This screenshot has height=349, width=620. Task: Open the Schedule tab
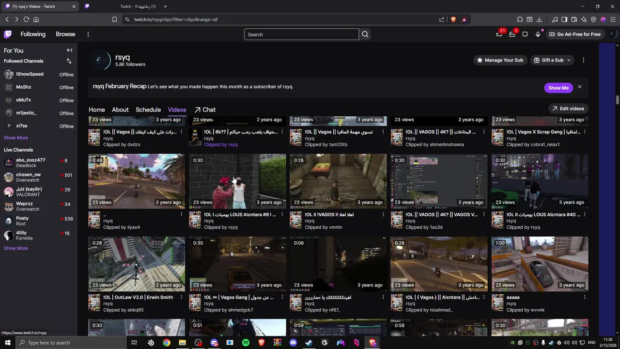pyautogui.click(x=148, y=110)
